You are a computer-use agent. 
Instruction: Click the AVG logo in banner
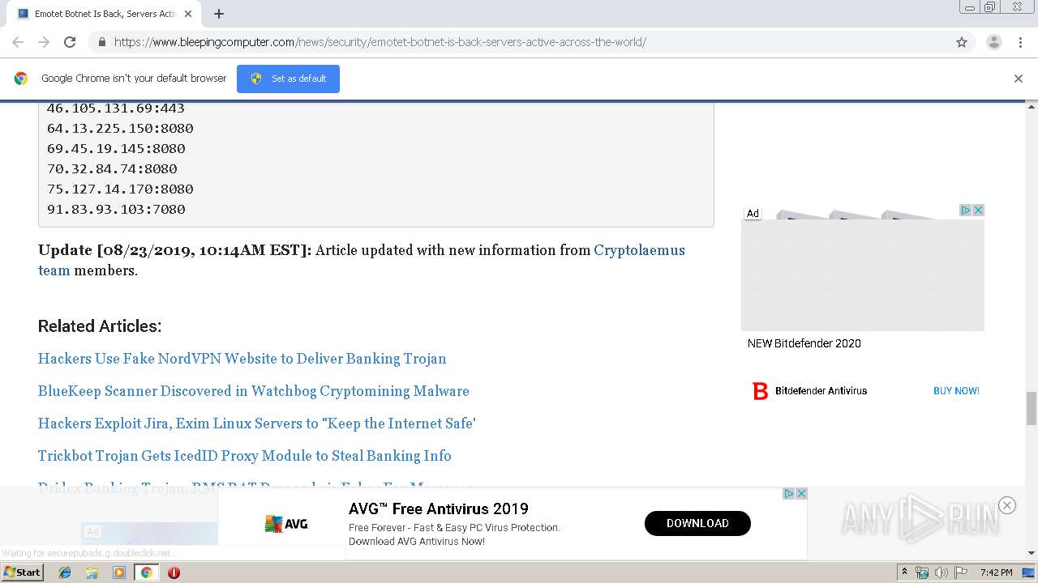[x=286, y=524]
